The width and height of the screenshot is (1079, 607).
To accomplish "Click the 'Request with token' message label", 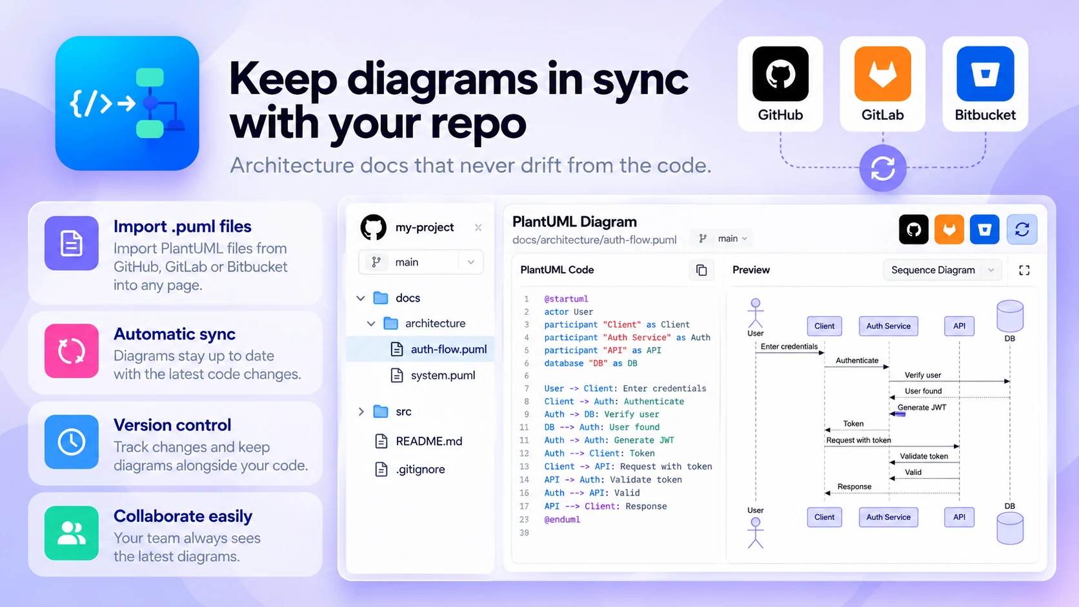I will (858, 440).
